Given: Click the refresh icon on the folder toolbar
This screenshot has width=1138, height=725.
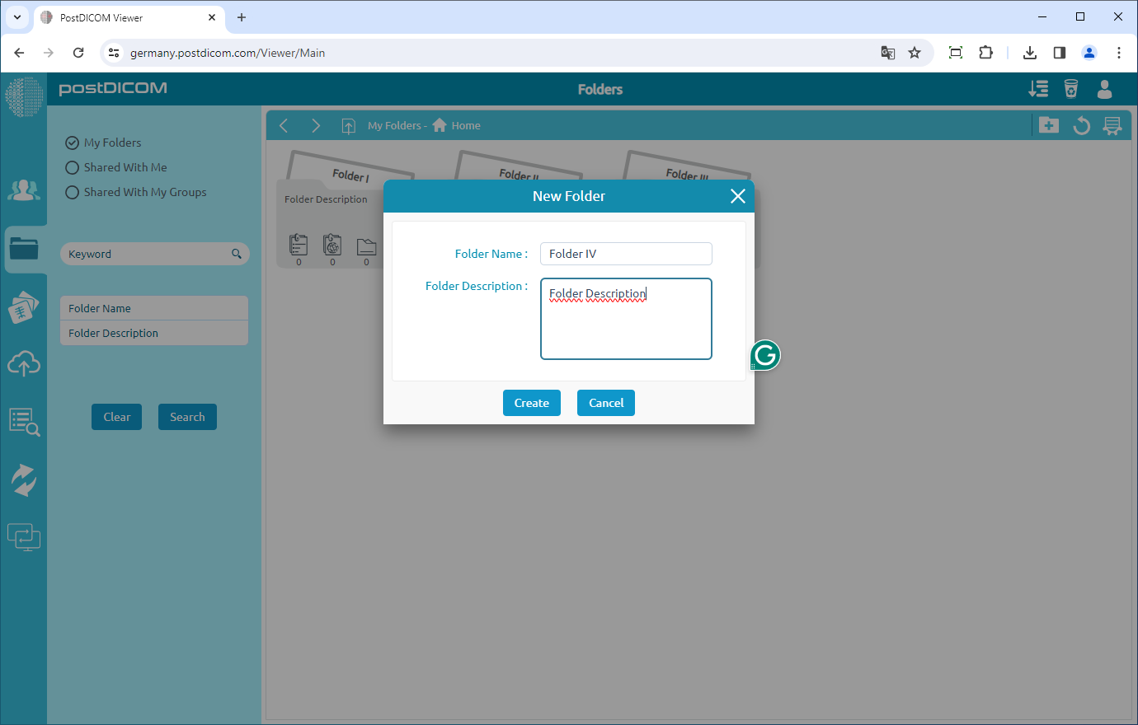Looking at the screenshot, I should coord(1081,125).
